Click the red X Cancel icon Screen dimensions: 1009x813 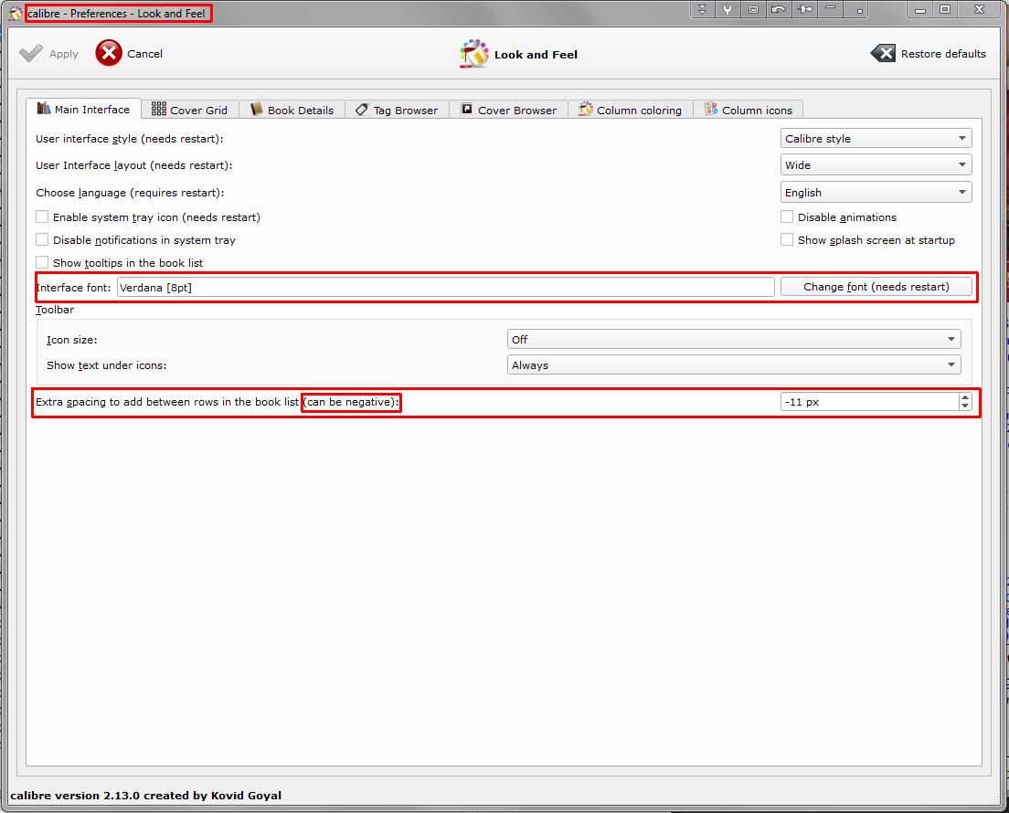[x=109, y=53]
